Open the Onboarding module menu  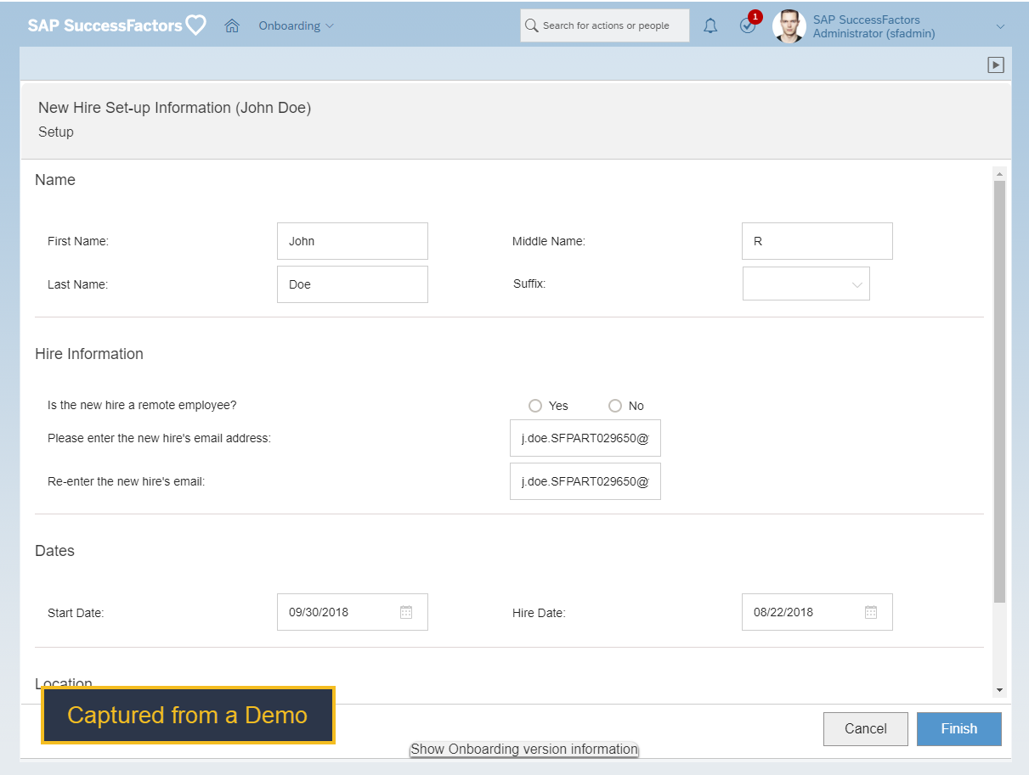click(297, 25)
